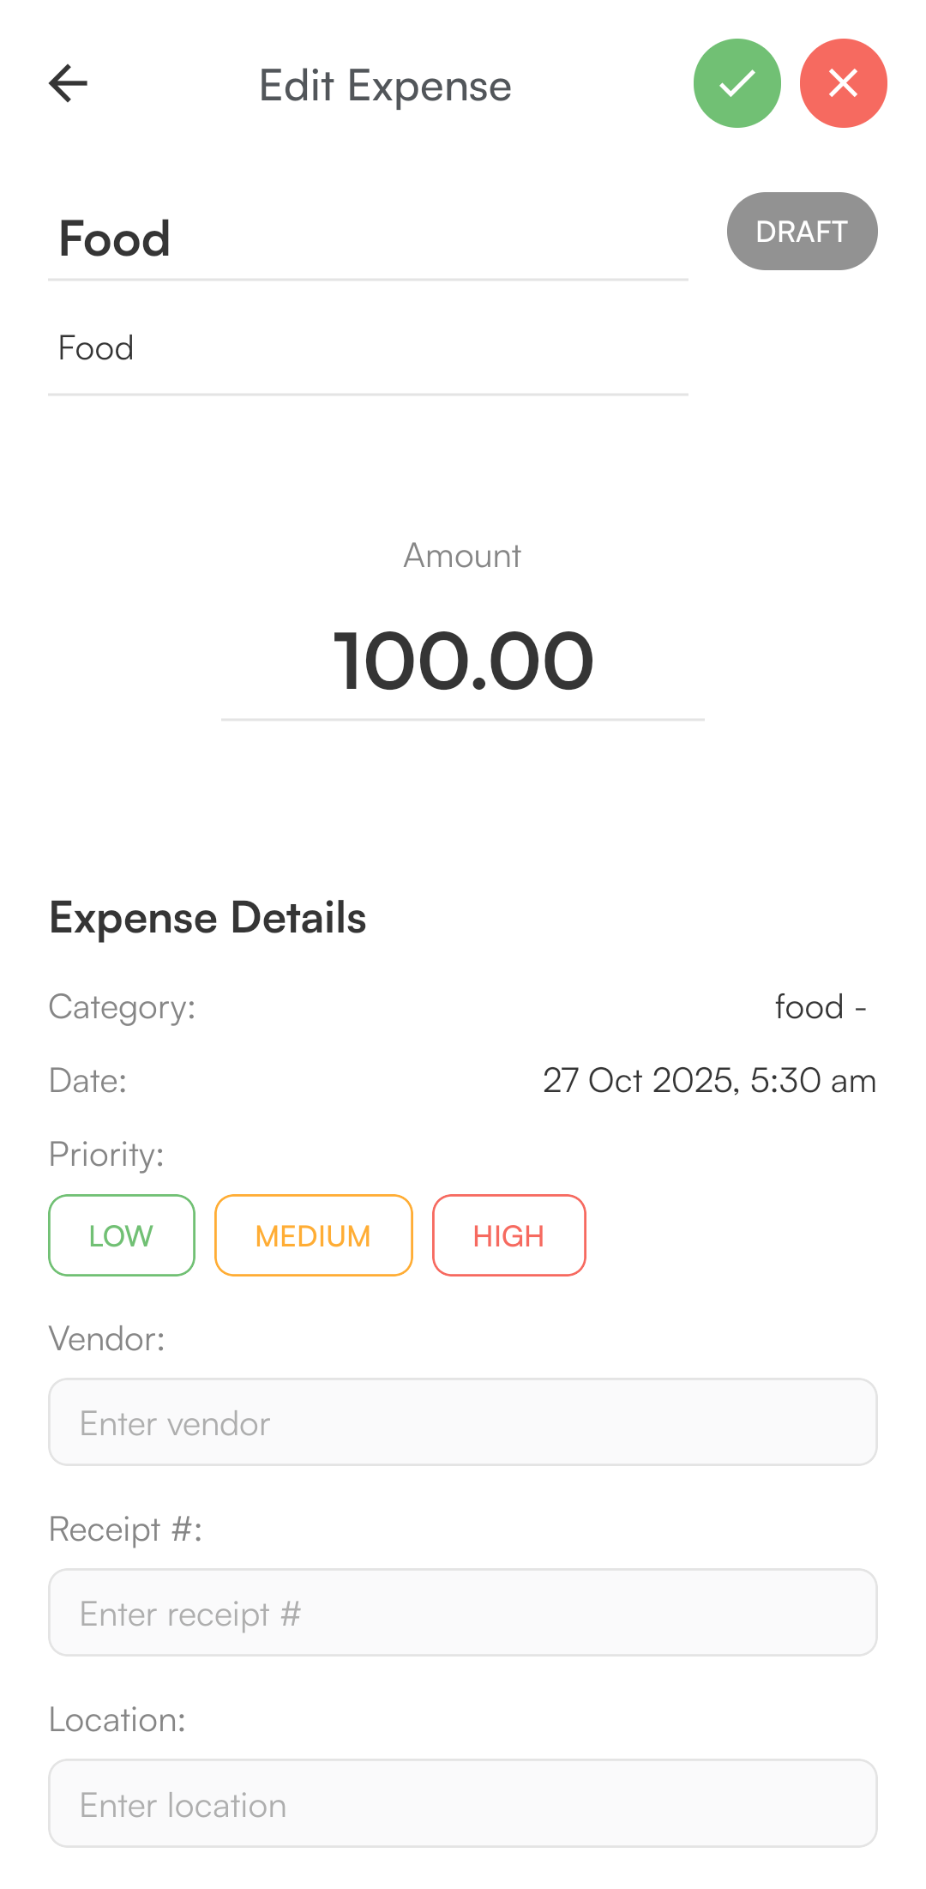Select High priority
The height and width of the screenshot is (1889, 926).
(508, 1235)
